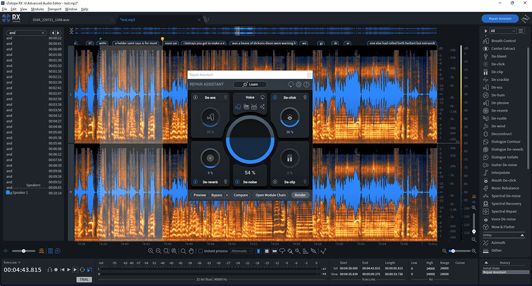Toggle De-click module power button
This screenshot has height=286, width=532.
pos(275,97)
